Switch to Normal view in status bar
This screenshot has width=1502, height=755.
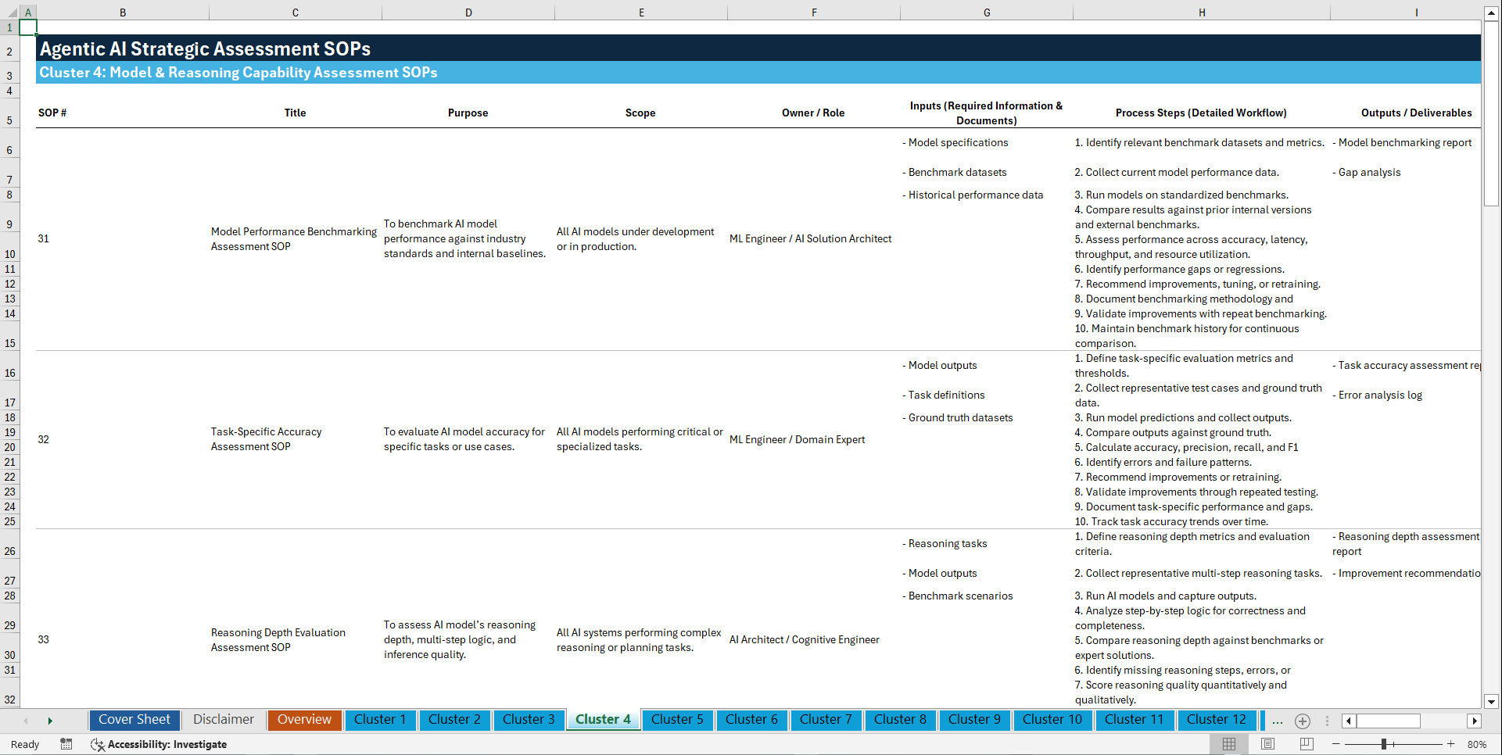[1228, 744]
